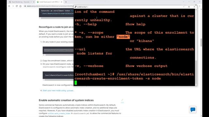The height and width of the screenshot is (117, 209).
Task: Click the browser forward arrow
Action: click(13, 6)
